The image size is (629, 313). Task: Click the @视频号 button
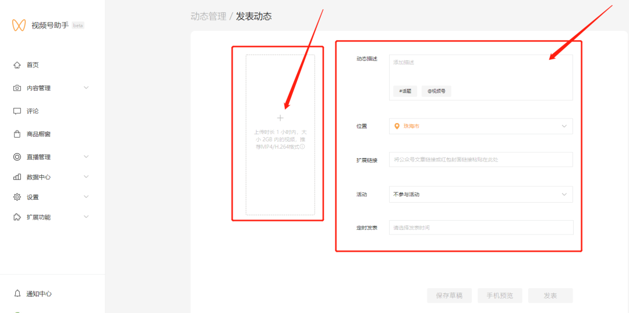coord(436,91)
